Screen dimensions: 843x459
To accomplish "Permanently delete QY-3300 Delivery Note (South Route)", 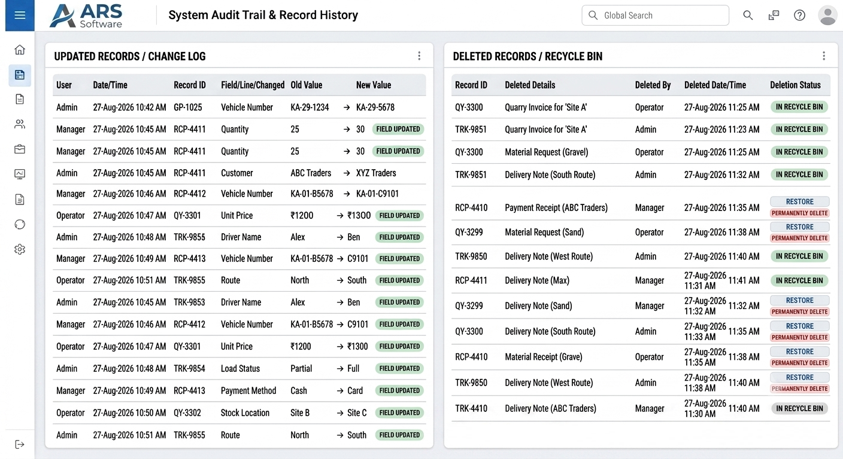I will 799,338.
